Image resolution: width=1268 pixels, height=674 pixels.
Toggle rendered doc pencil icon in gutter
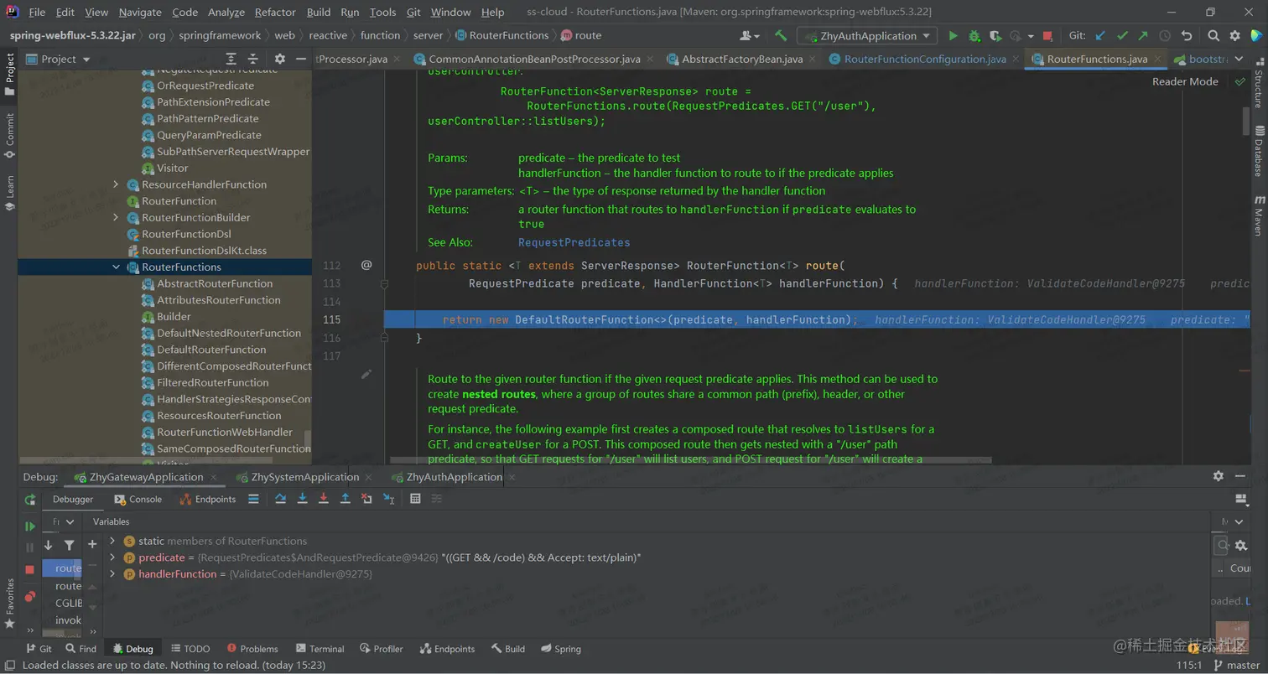(366, 374)
